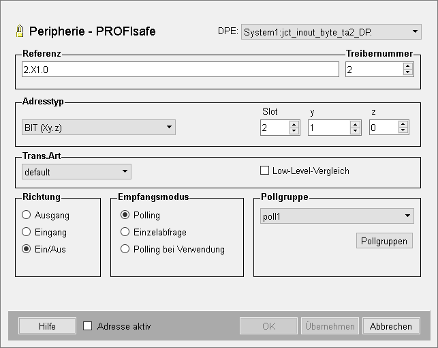Click the OK button
The width and height of the screenshot is (438, 348).
tap(268, 326)
